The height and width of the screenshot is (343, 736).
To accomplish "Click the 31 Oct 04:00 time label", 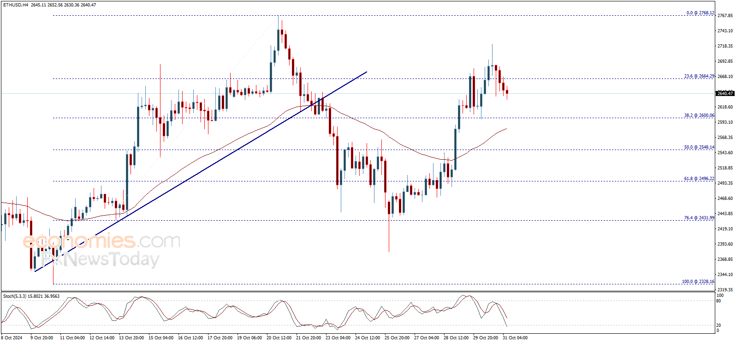I will 515,338.
